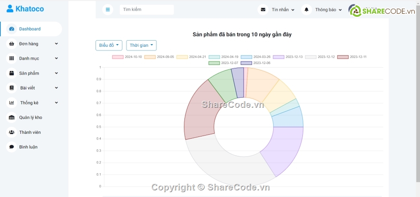Toggle 2023-12-07 legend swatch
The image size is (420, 197).
pyautogui.click(x=214, y=63)
